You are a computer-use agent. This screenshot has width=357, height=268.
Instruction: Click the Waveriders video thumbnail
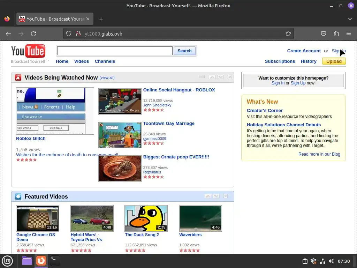200,218
